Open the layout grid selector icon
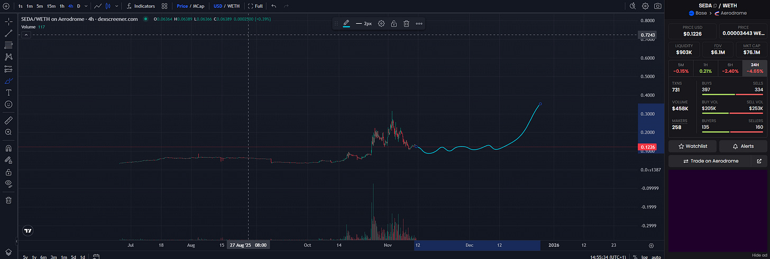770x259 pixels. click(x=164, y=6)
